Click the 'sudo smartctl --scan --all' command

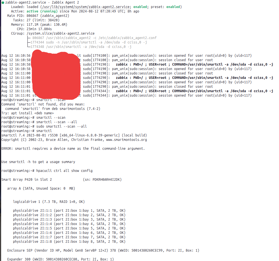pyautogui.click(x=61, y=126)
